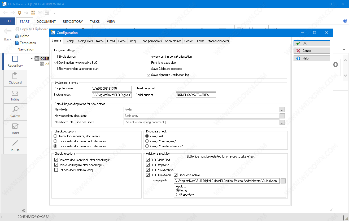Viewport: 349px width, 221px height.
Task: Select Repository under Apply to
Action: [x=178, y=195]
